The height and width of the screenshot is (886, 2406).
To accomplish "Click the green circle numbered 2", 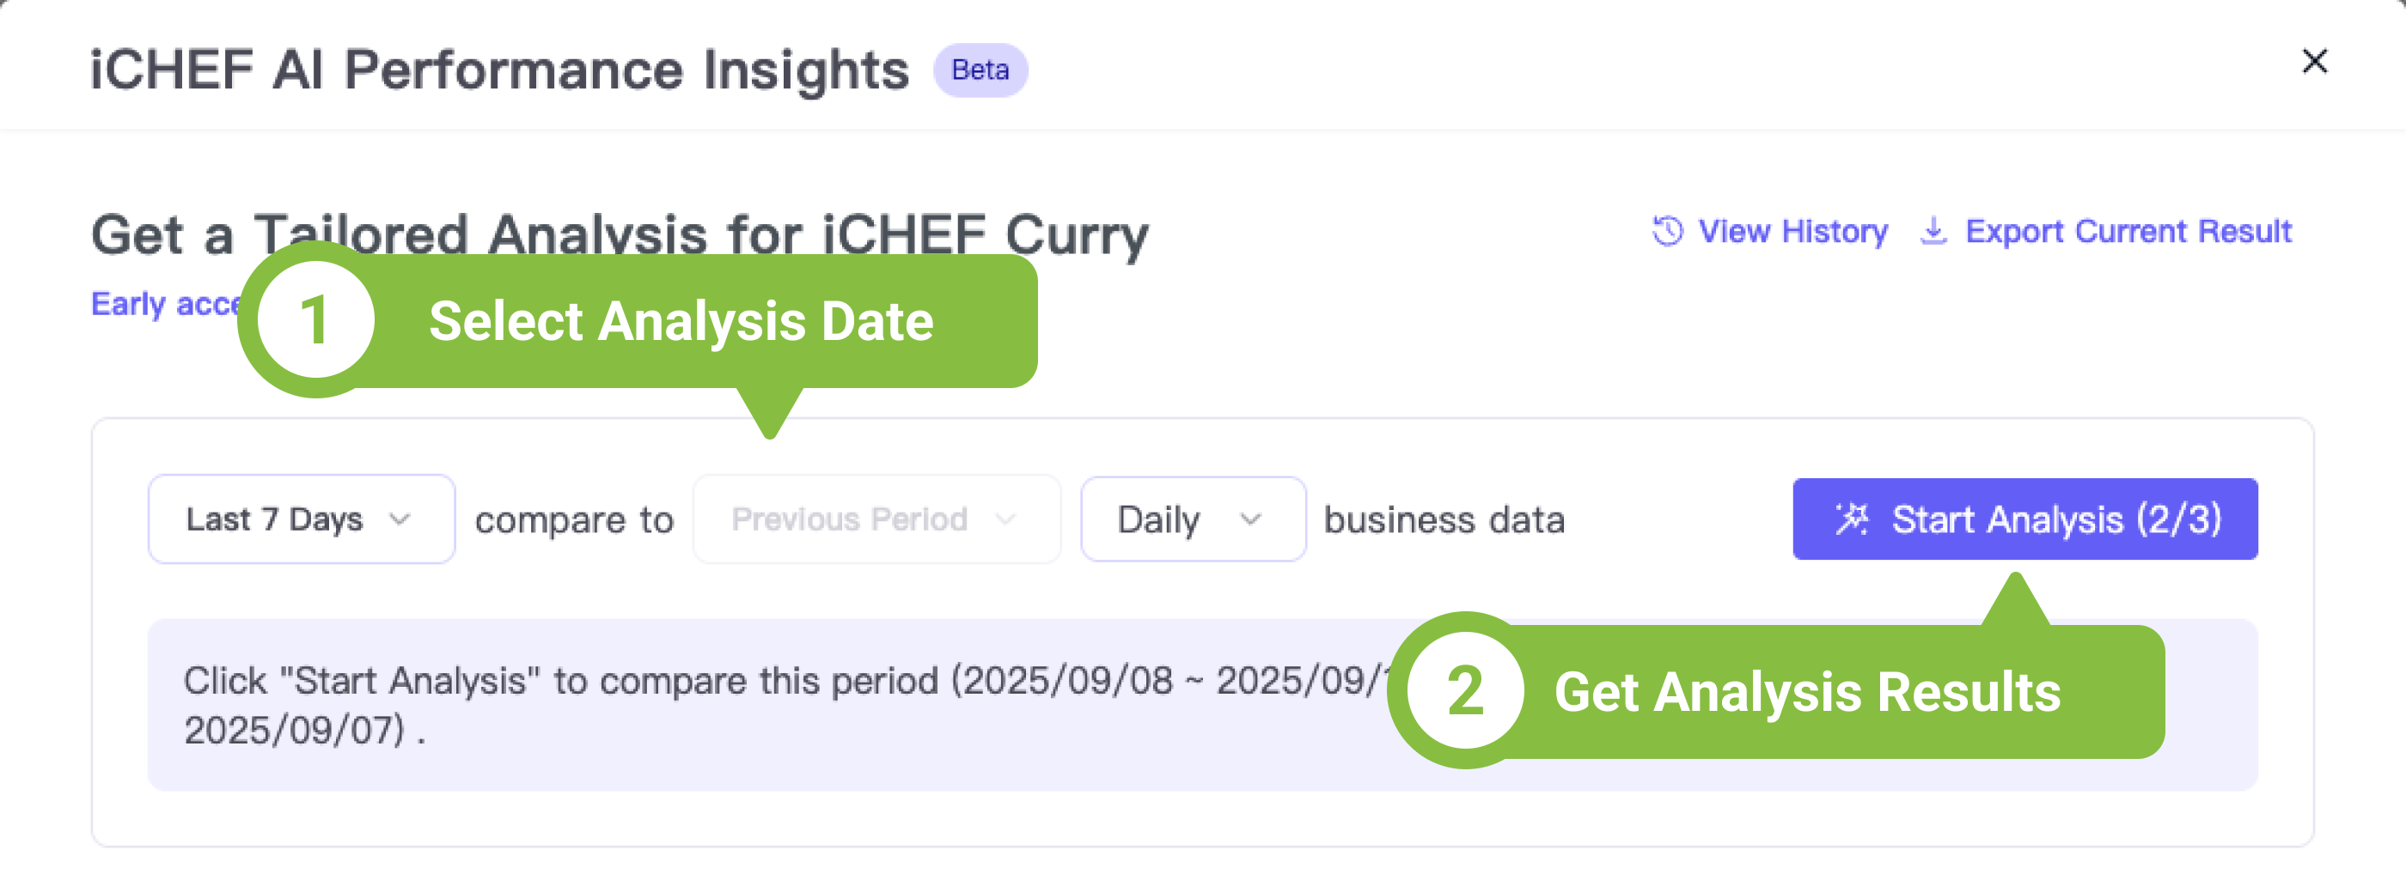I will tap(1464, 691).
